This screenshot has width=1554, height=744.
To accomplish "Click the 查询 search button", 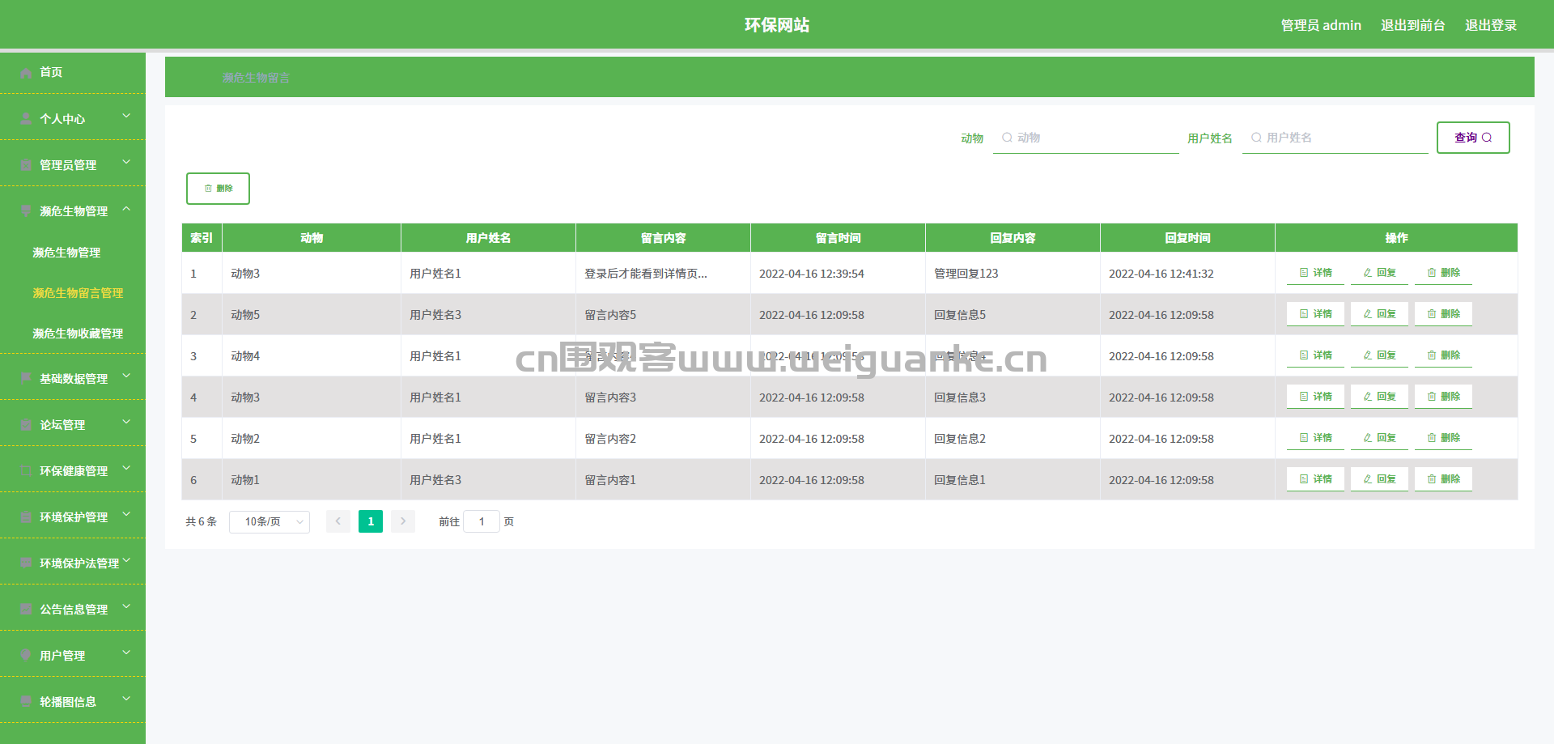I will [x=1473, y=138].
